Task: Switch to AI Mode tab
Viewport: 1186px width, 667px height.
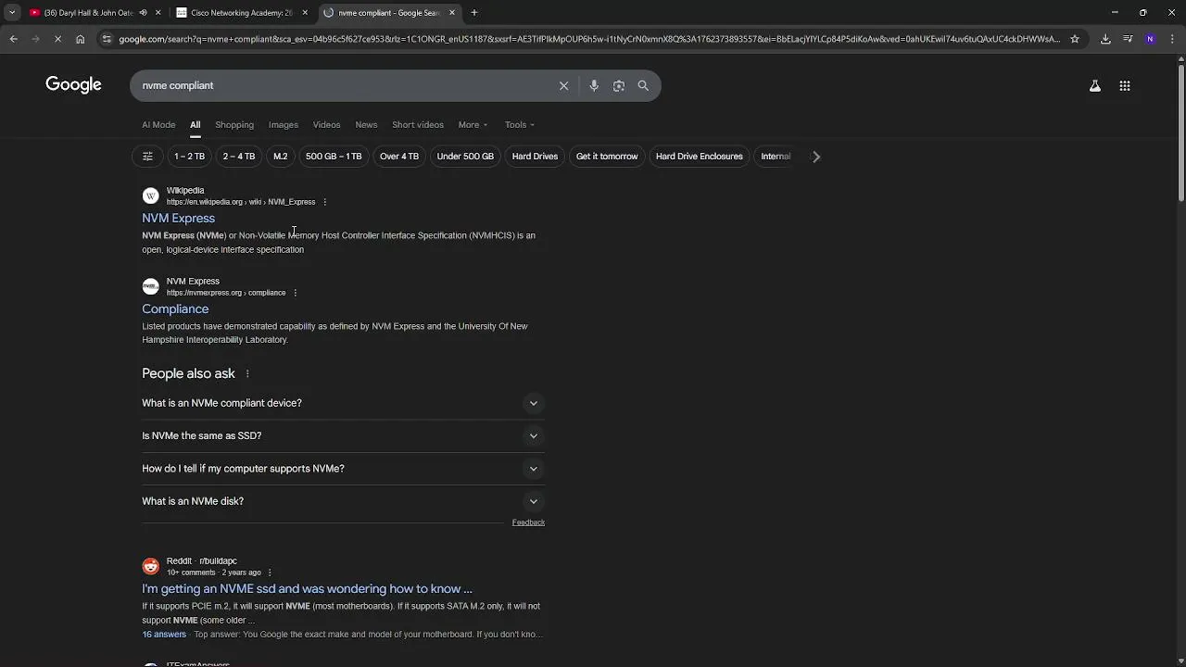Action: pos(158,125)
